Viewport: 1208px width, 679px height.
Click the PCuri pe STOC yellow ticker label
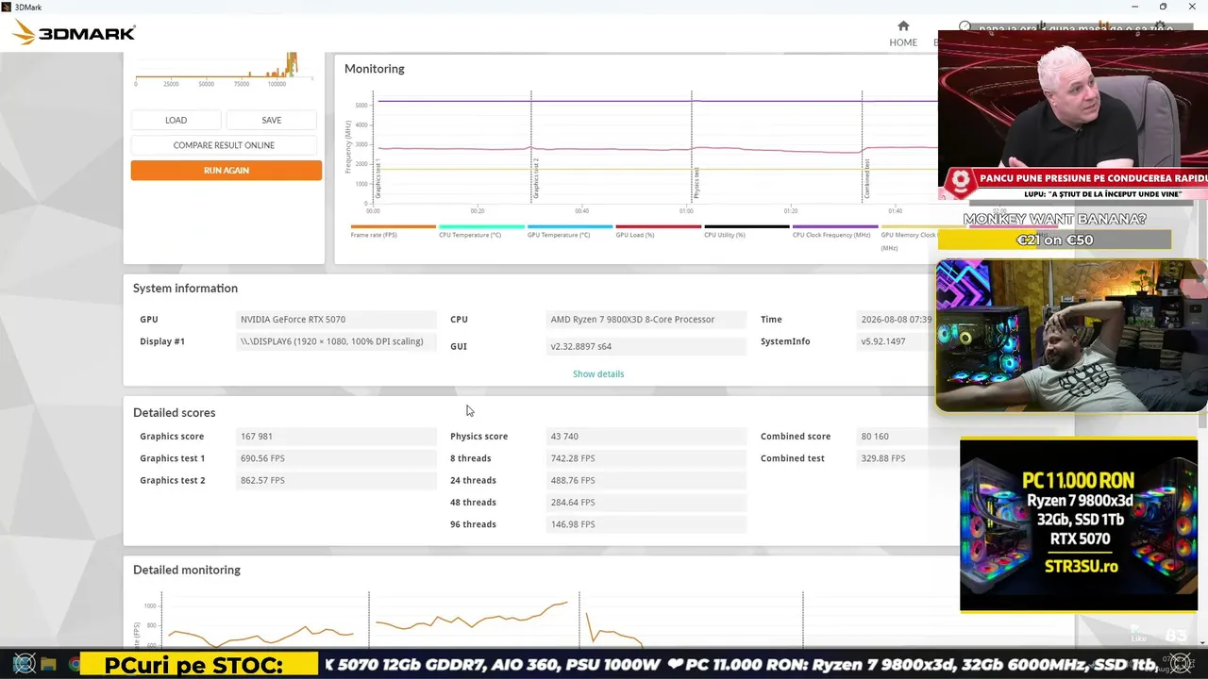pos(199,666)
